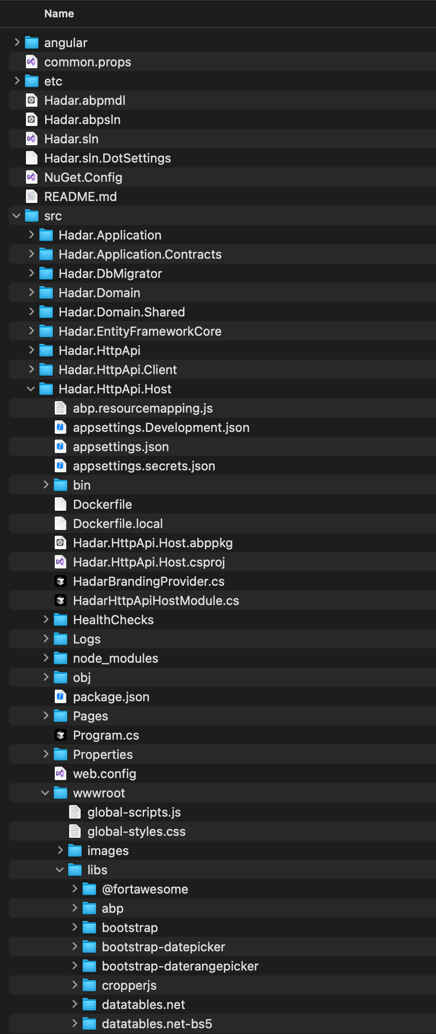
Task: Select the datatables.net-bs5 folder row
Action: 222,1023
